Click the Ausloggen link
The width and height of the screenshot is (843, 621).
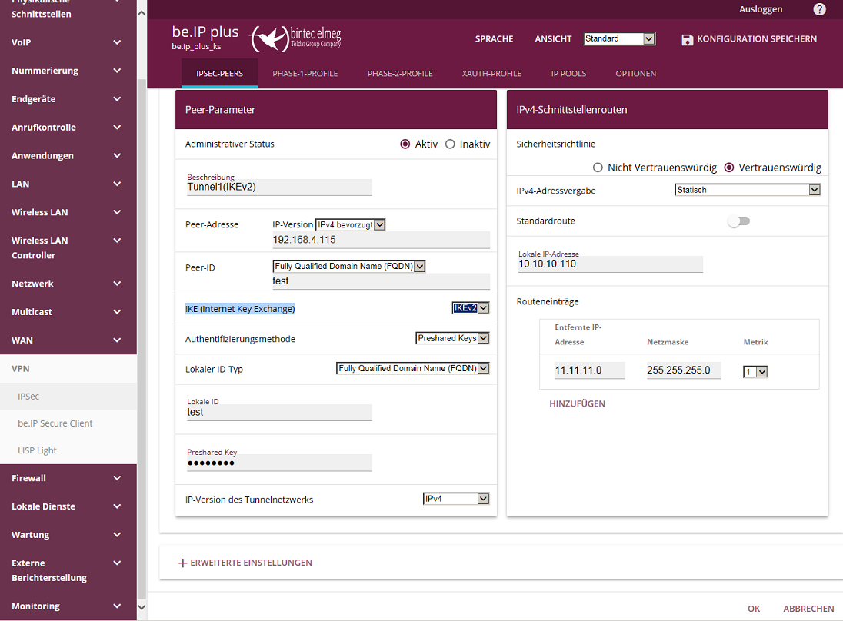coord(760,9)
